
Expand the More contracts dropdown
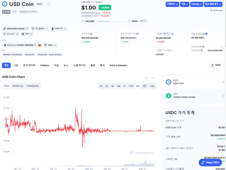(50, 45)
